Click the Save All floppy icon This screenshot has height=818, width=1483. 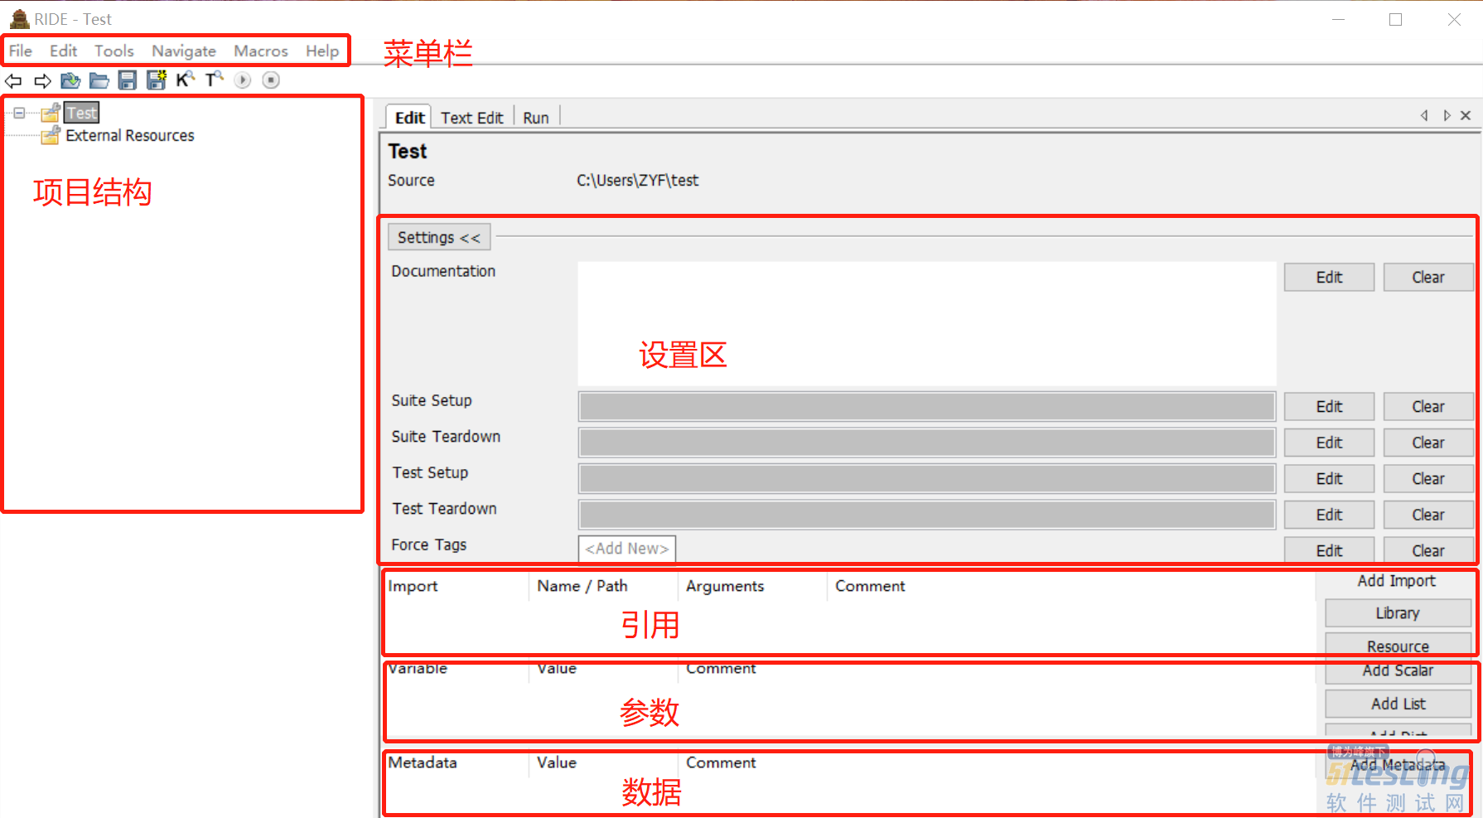pyautogui.click(x=156, y=80)
